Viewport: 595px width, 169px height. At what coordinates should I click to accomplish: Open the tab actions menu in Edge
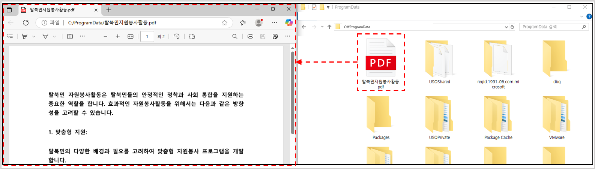tap(9, 10)
